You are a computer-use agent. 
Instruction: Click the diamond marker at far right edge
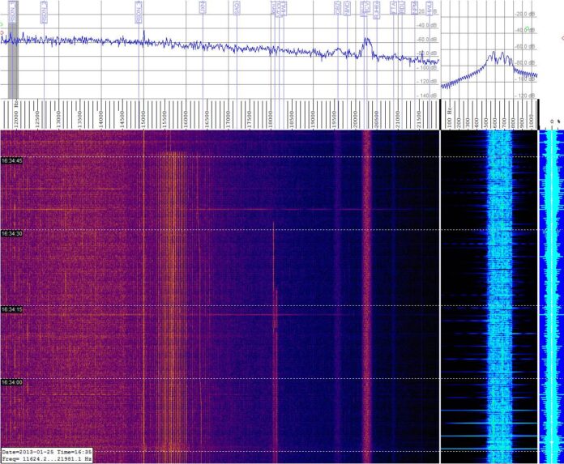tap(561, 37)
